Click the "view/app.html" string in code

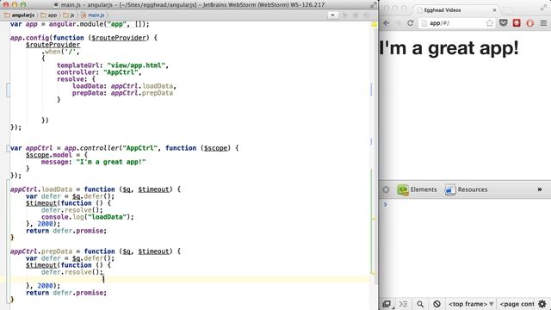click(136, 65)
